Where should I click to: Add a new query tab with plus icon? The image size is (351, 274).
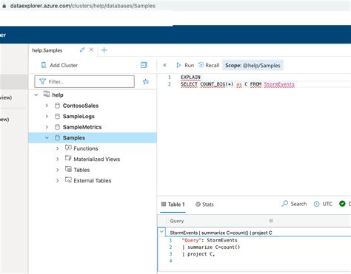[x=104, y=50]
